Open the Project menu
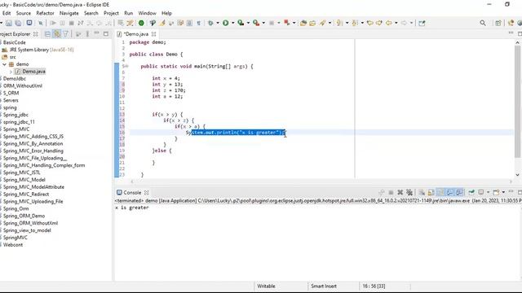The height and width of the screenshot is (293, 522). (111, 13)
